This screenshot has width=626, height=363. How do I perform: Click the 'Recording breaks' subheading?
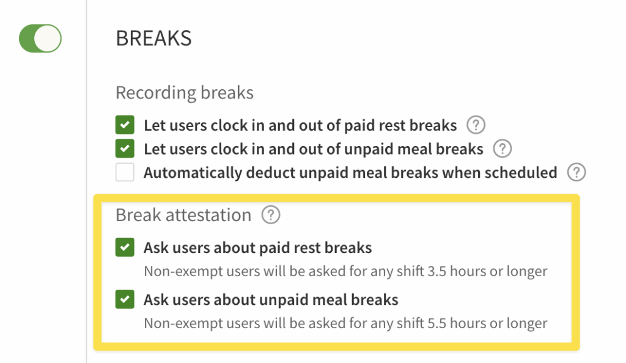(185, 93)
